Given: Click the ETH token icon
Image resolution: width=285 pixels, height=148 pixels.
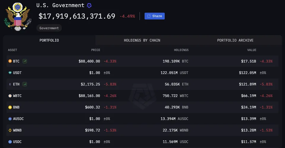Looking at the screenshot, I should pos(10,84).
